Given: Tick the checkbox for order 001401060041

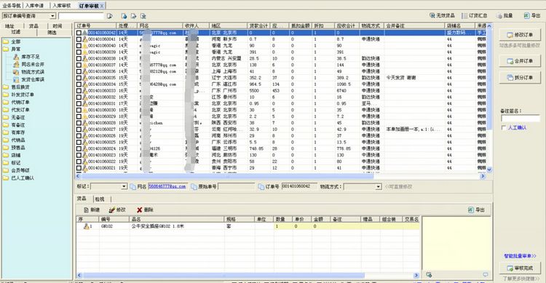Looking at the screenshot, I should [79, 39].
